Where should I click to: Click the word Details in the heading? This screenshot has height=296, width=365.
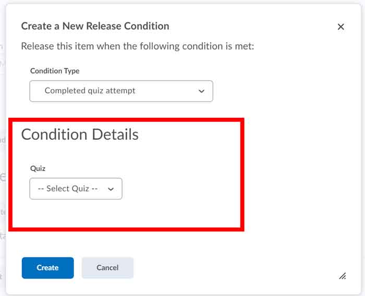[x=115, y=134]
